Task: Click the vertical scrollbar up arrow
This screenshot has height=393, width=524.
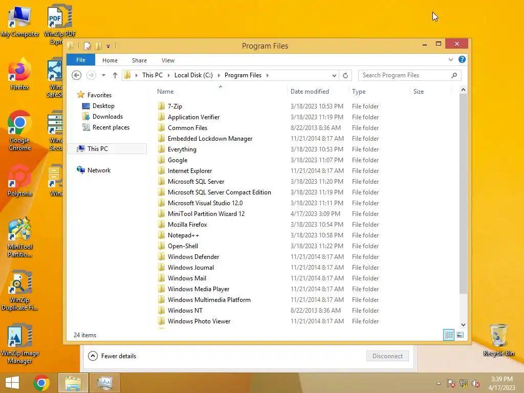Action: [x=463, y=90]
